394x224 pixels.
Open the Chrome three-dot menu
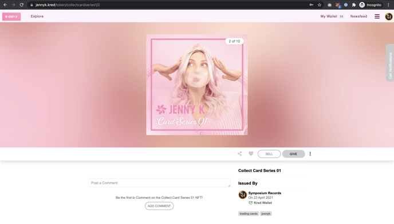point(388,5)
